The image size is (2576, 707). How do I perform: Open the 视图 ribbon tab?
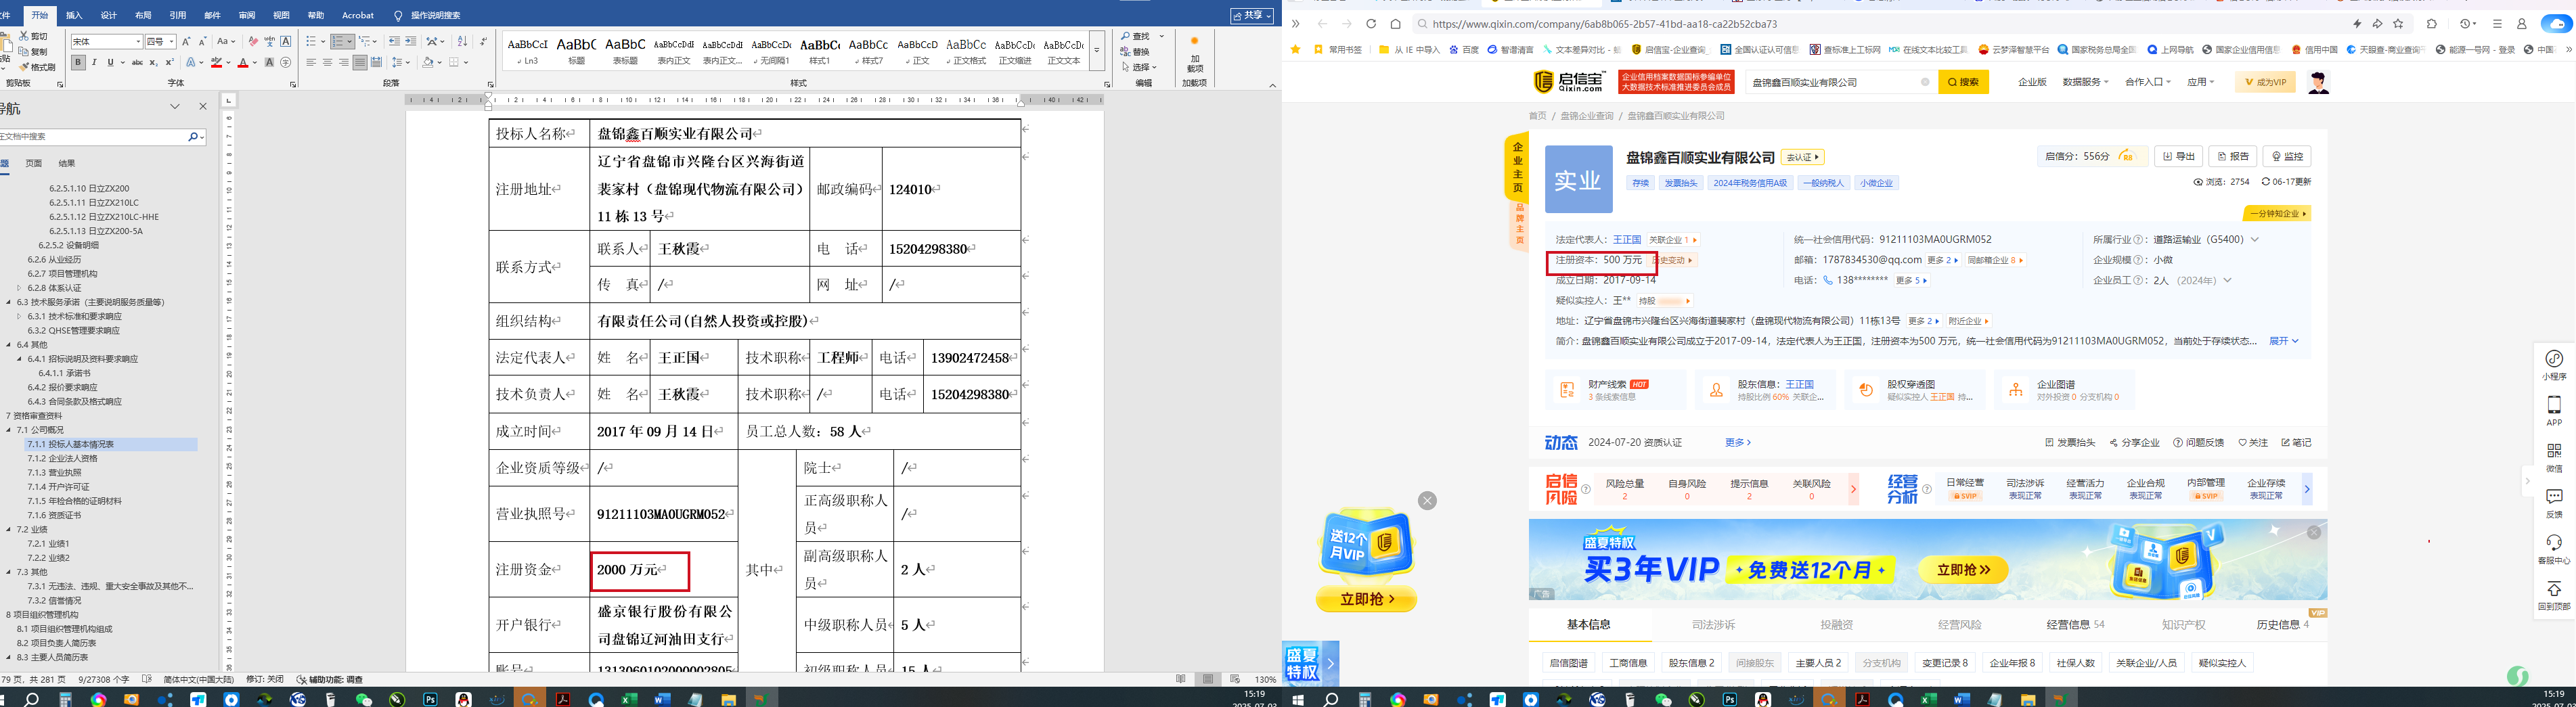coord(281,15)
